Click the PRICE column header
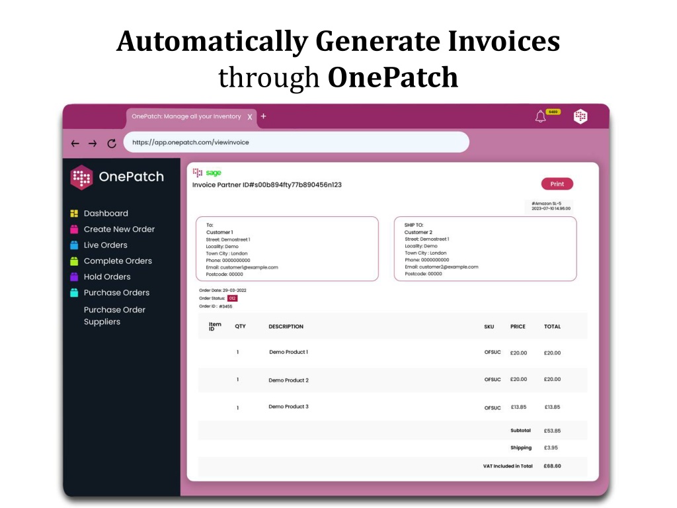677x508 pixels. [x=518, y=327]
